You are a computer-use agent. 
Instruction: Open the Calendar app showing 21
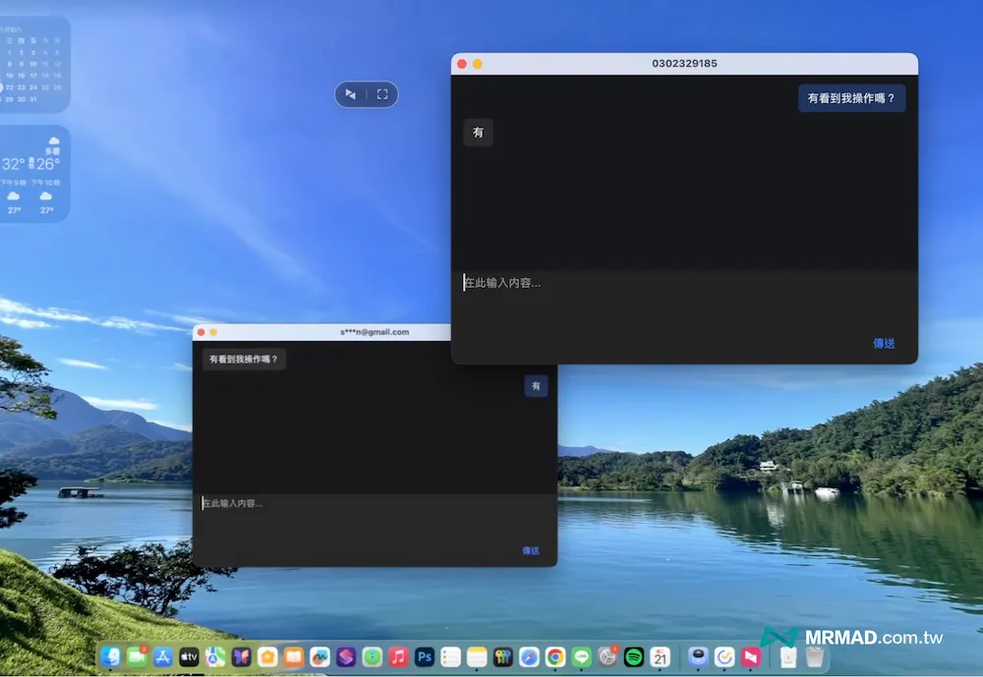coord(661,657)
